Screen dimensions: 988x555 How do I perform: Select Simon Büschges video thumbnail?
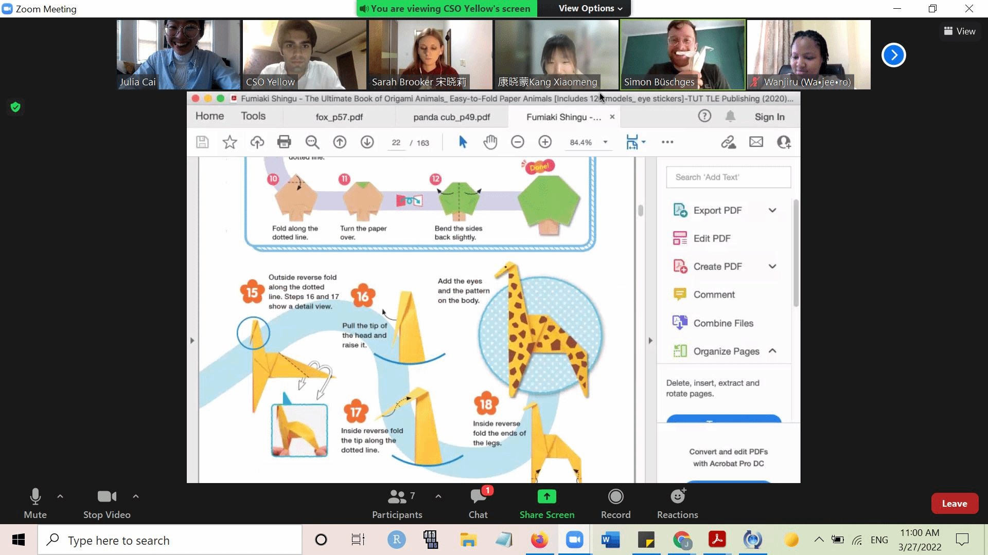click(682, 54)
